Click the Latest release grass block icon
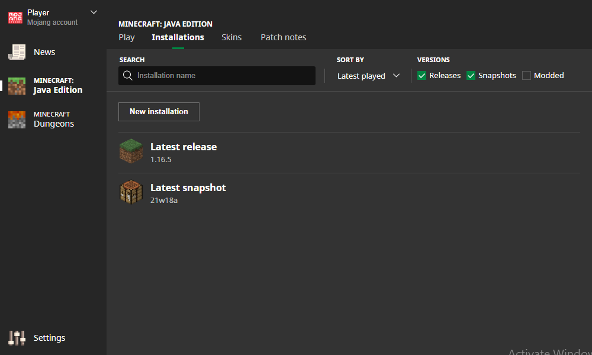This screenshot has height=355, width=592. coord(131,152)
